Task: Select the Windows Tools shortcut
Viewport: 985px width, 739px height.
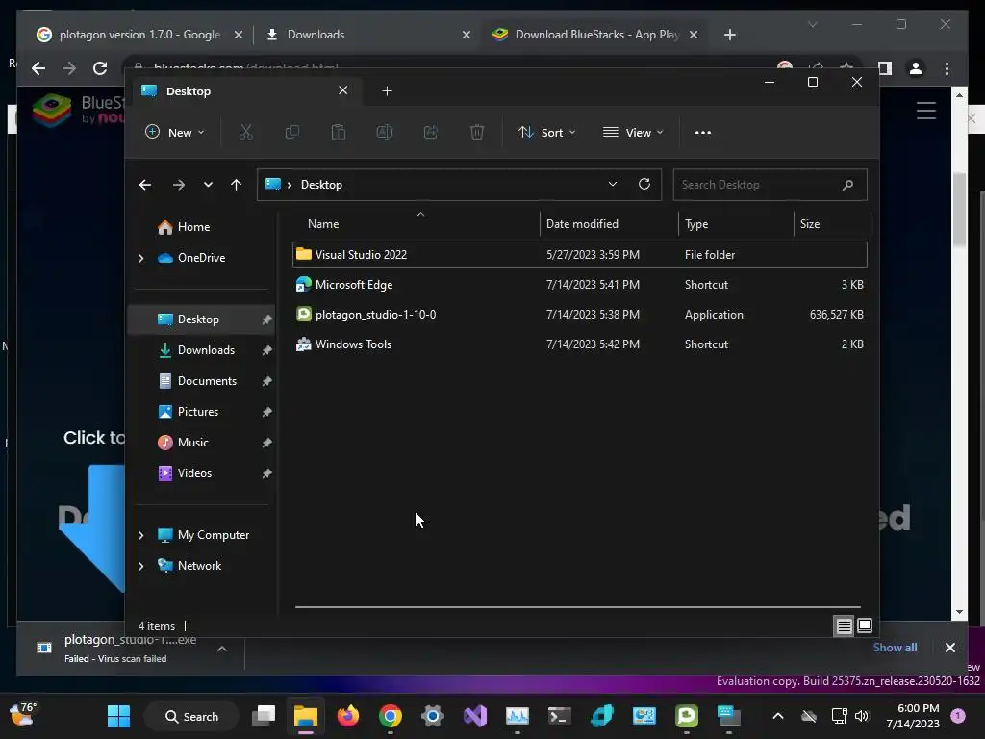Action: (579, 345)
